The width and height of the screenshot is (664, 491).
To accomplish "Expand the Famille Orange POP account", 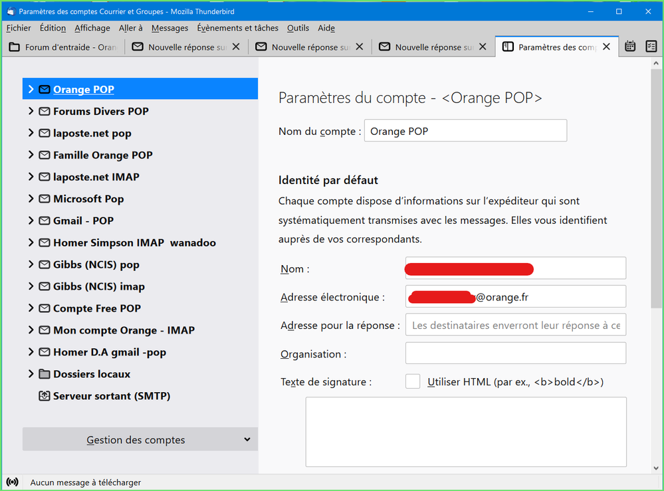I will point(31,155).
